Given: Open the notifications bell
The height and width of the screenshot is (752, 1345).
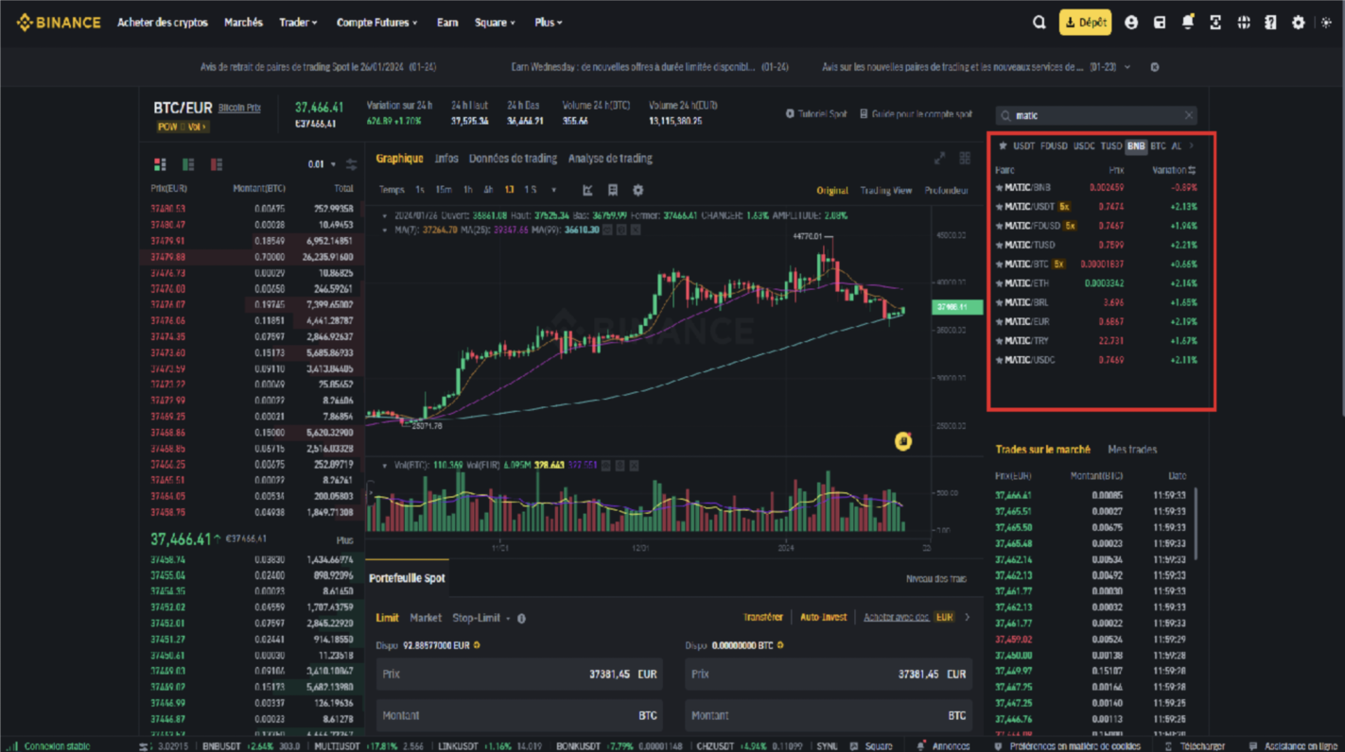Looking at the screenshot, I should 1188,22.
